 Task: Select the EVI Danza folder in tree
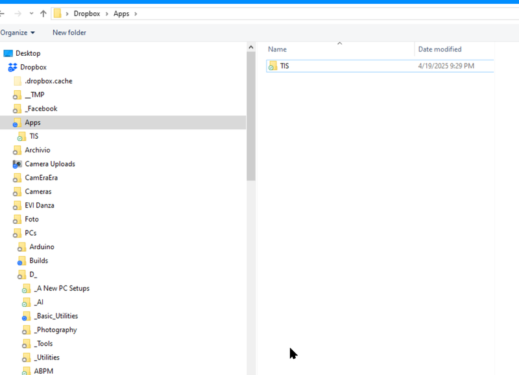tap(39, 206)
